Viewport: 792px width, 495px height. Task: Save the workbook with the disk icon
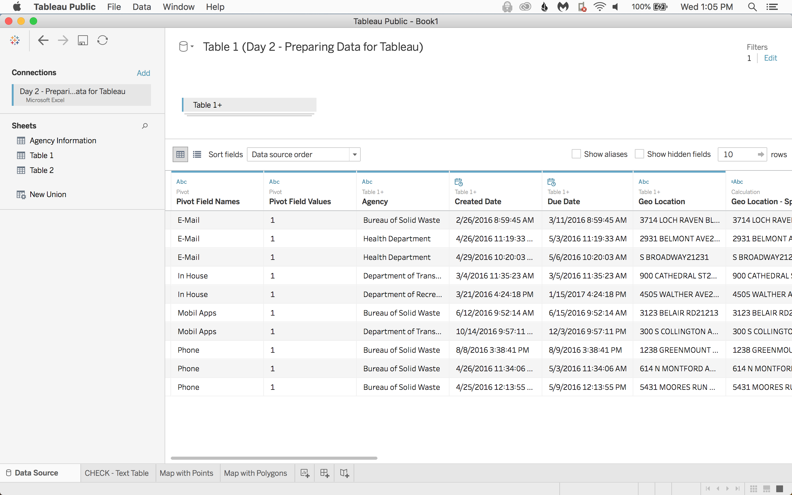coord(83,40)
